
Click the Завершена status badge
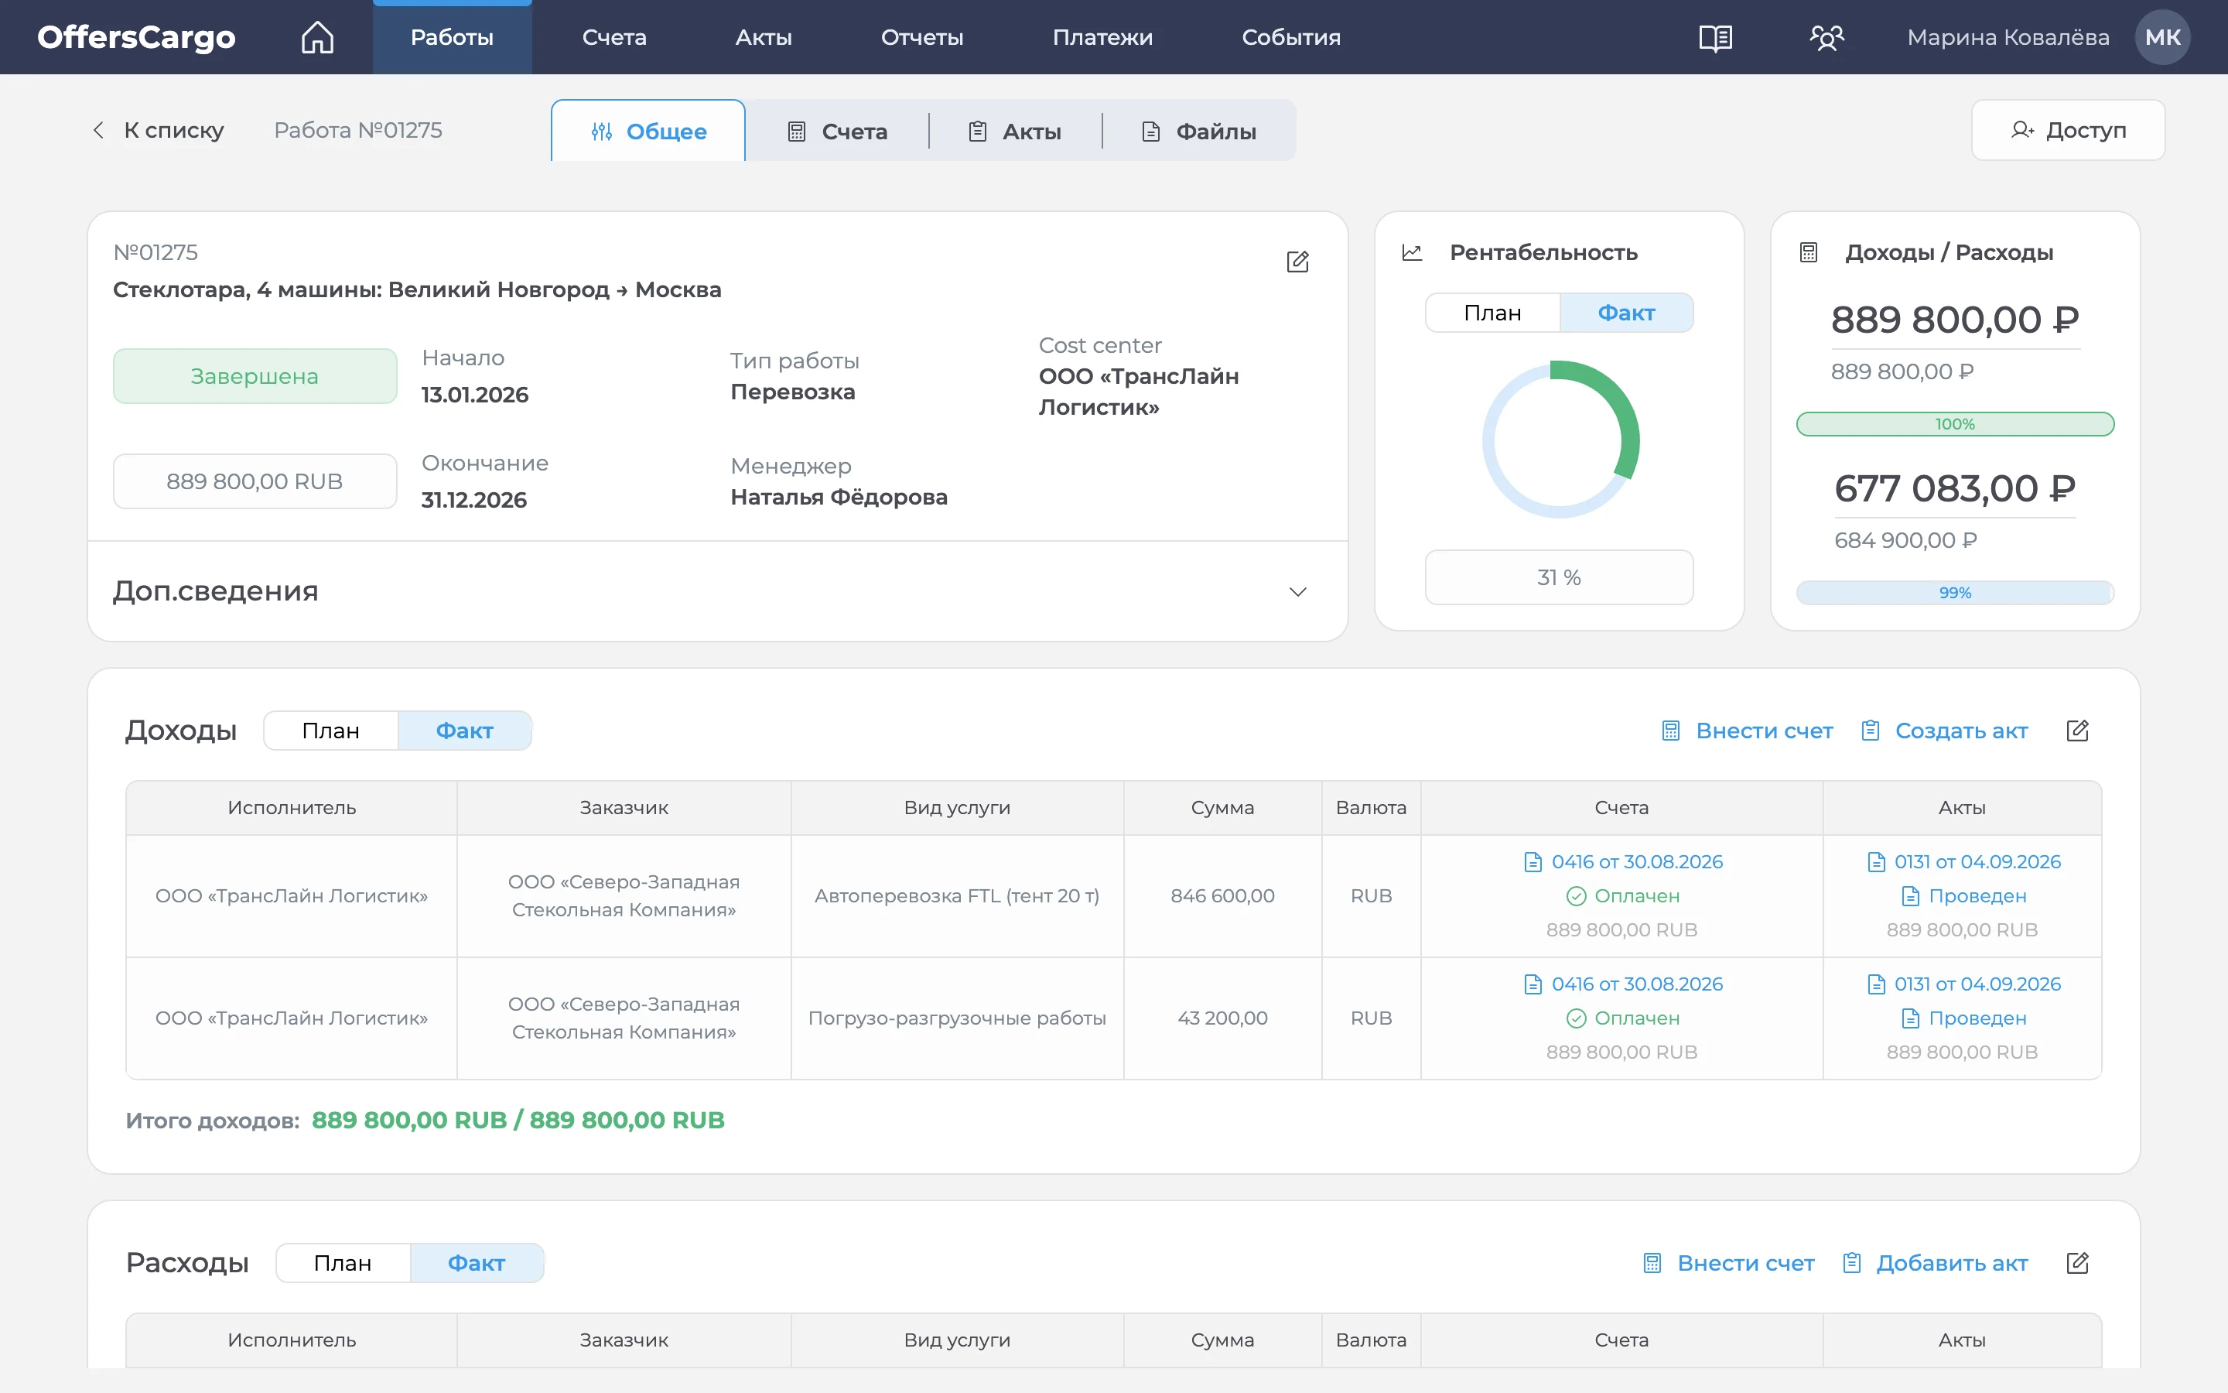255,376
